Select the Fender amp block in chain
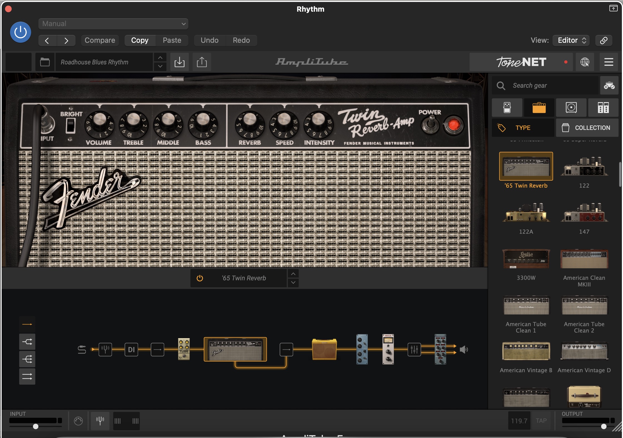 [x=235, y=349]
